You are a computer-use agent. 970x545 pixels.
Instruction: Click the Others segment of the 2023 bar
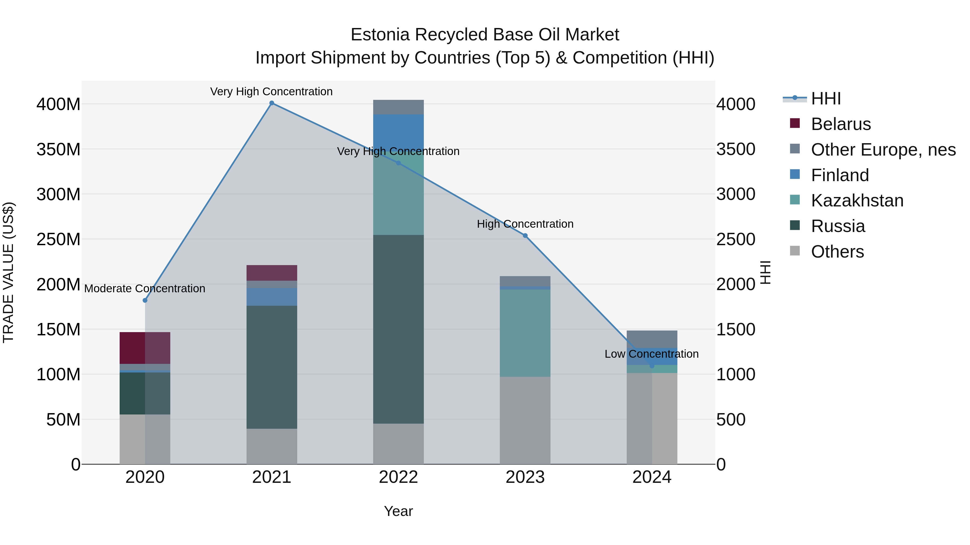pos(525,420)
